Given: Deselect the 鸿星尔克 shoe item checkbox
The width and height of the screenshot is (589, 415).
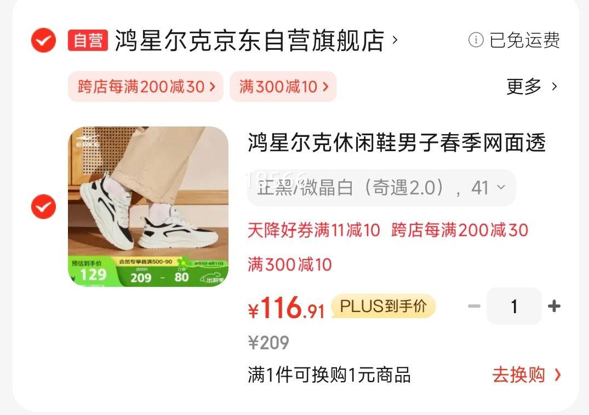Looking at the screenshot, I should coord(44,207).
